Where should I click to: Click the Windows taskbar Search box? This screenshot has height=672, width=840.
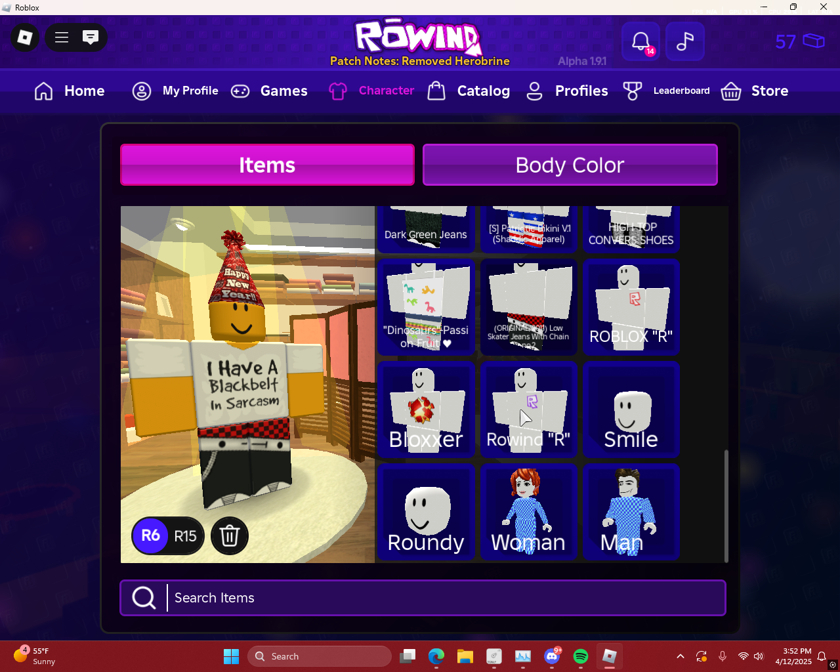click(320, 656)
